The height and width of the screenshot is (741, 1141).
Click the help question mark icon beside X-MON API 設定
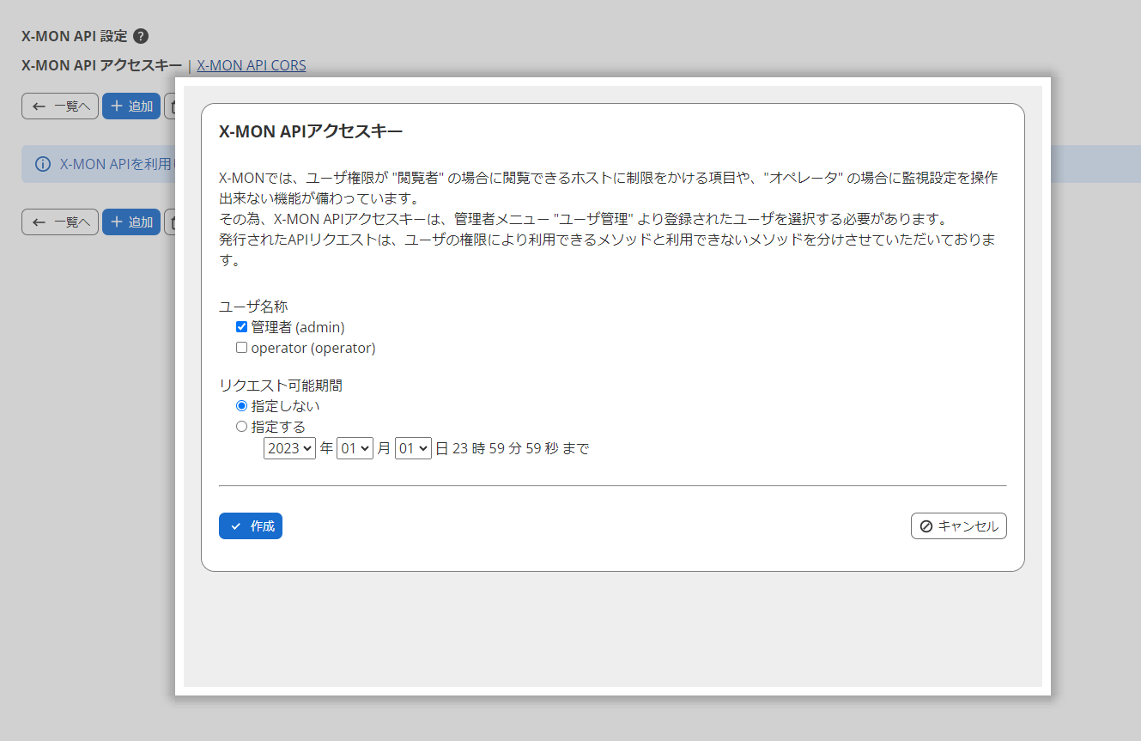(141, 36)
